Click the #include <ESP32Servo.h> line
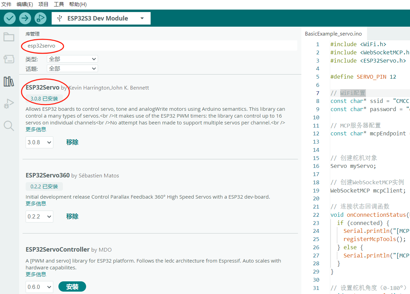This screenshot has height=294, width=410. (368, 61)
